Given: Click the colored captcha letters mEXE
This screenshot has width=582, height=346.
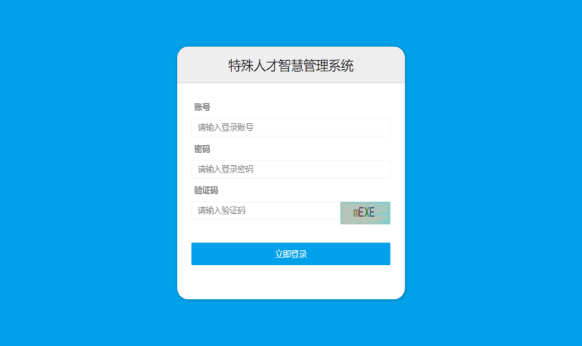Looking at the screenshot, I should 364,212.
